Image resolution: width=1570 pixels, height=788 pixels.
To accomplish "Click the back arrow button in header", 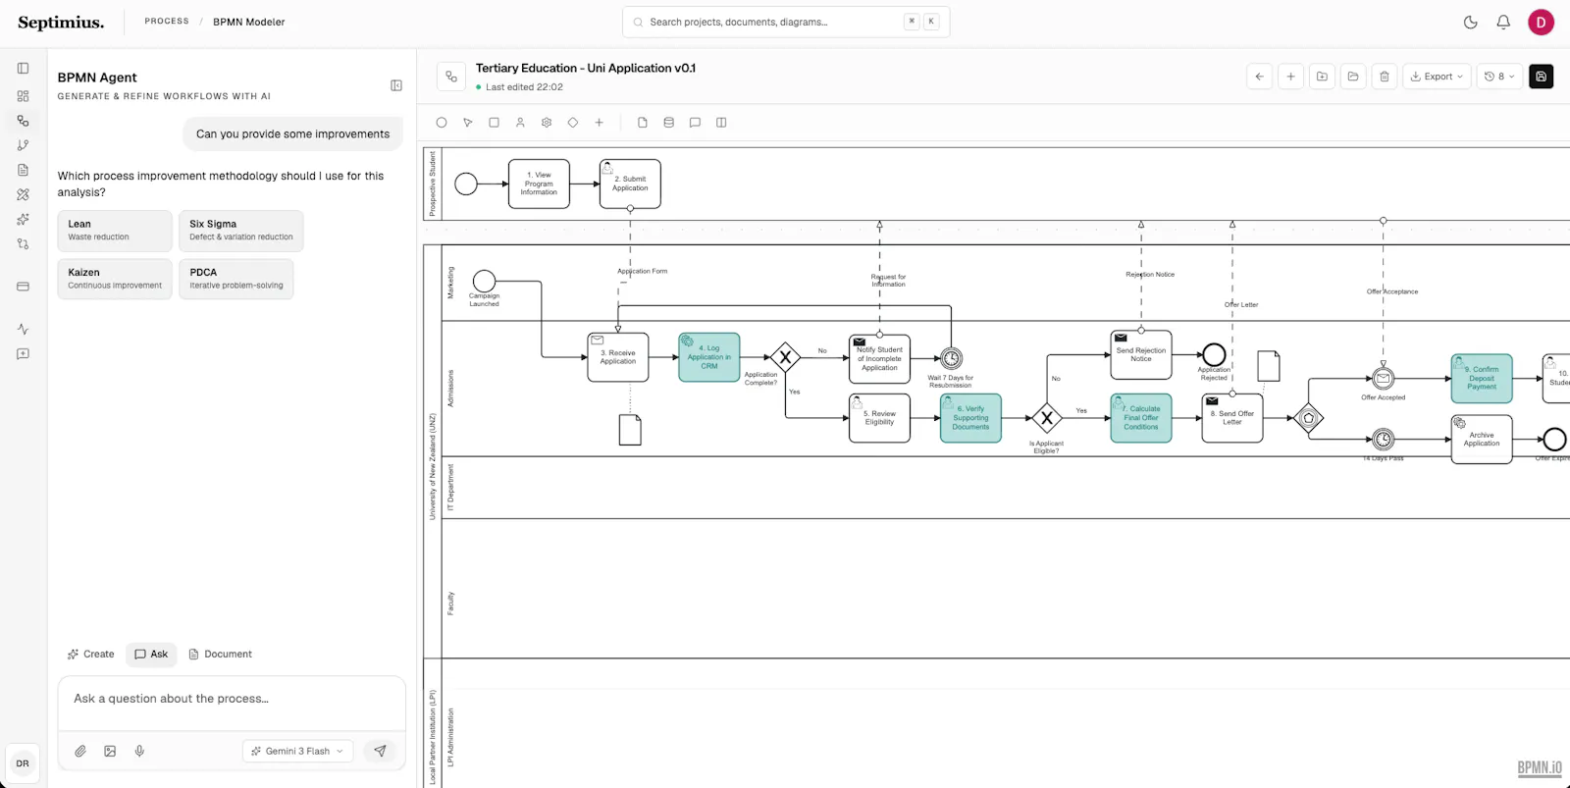I will (1260, 77).
